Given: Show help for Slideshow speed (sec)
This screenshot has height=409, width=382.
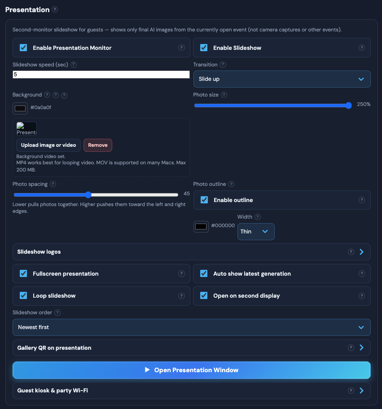Looking at the screenshot, I should (74, 65).
